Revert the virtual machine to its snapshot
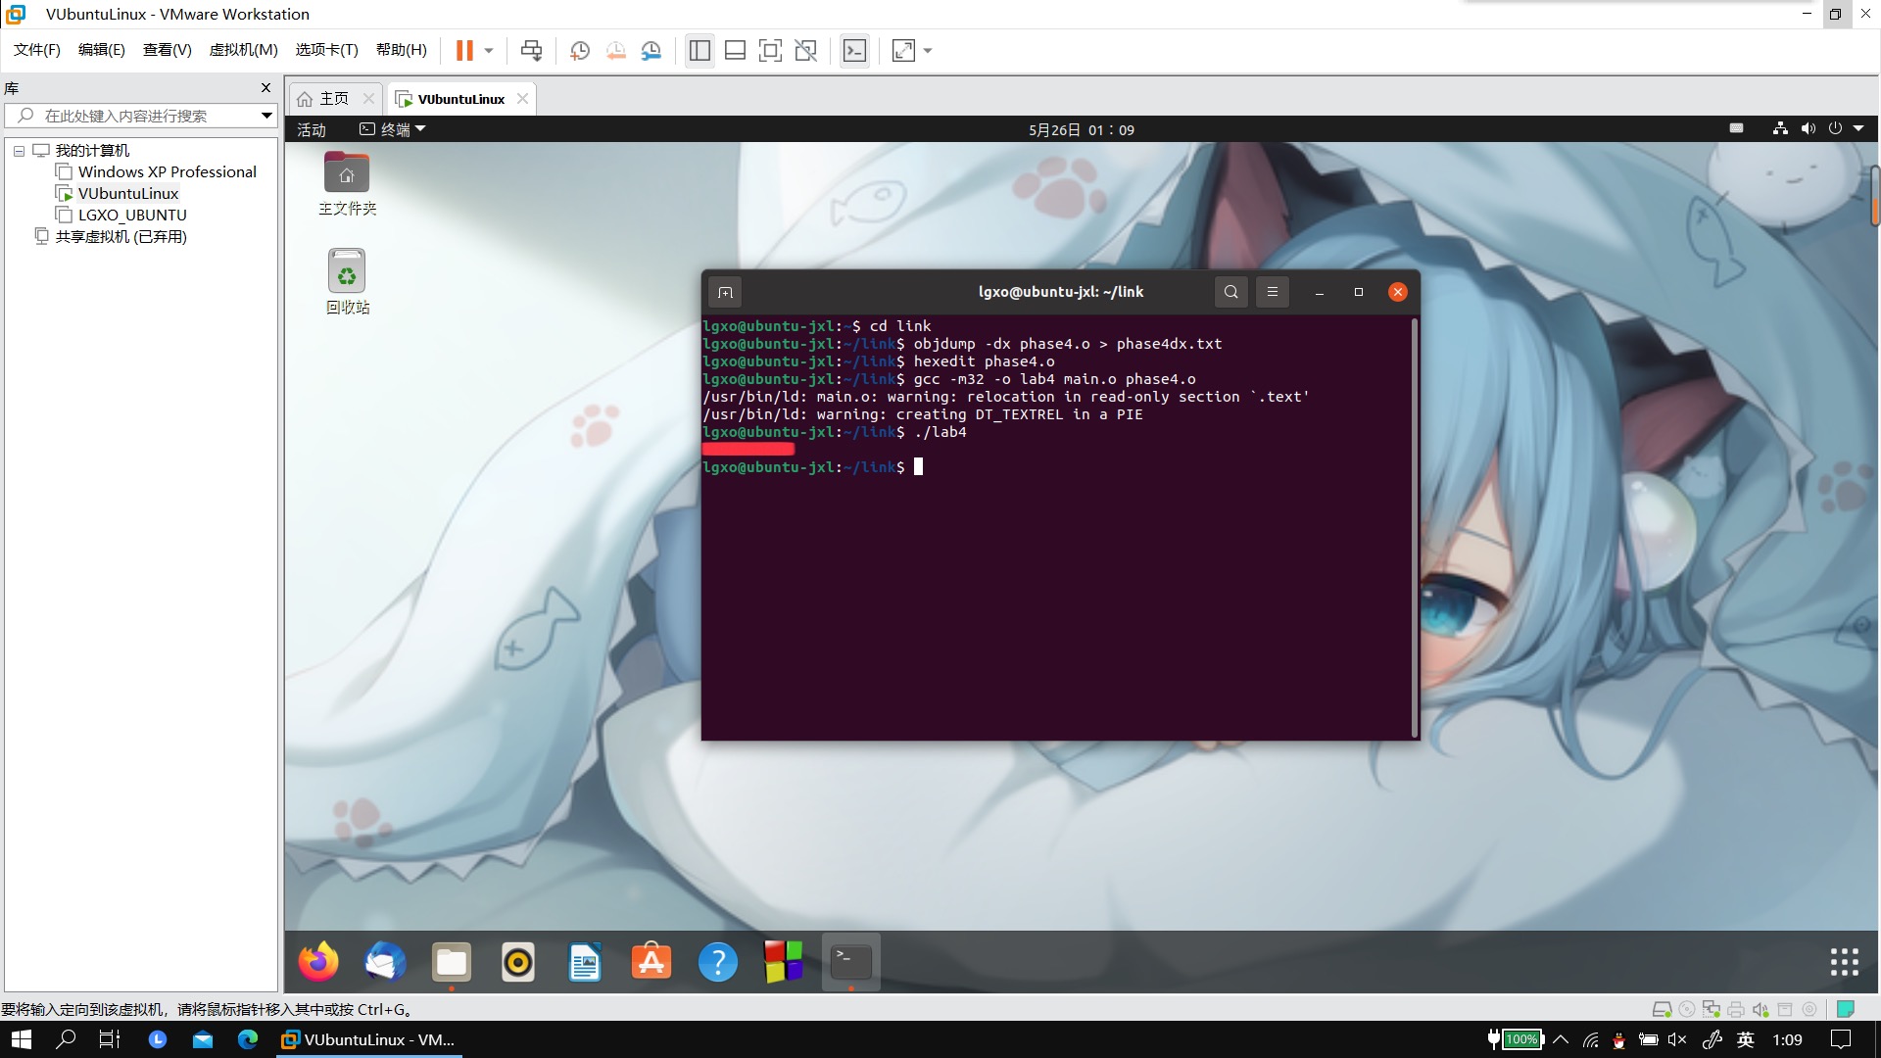 (x=615, y=51)
